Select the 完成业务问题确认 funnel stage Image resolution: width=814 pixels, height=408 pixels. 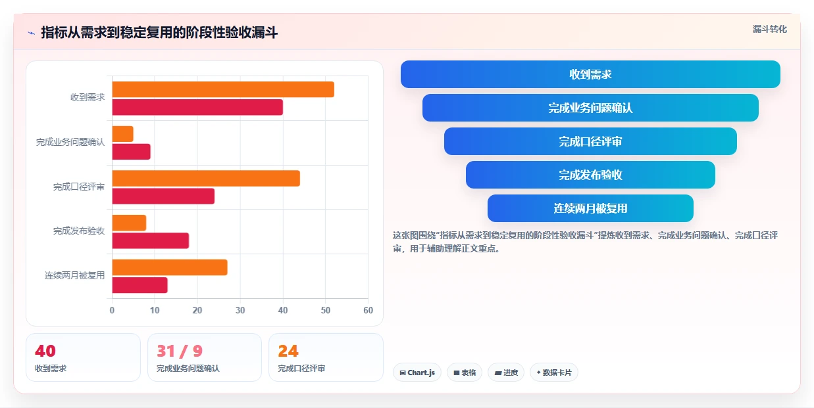point(590,108)
